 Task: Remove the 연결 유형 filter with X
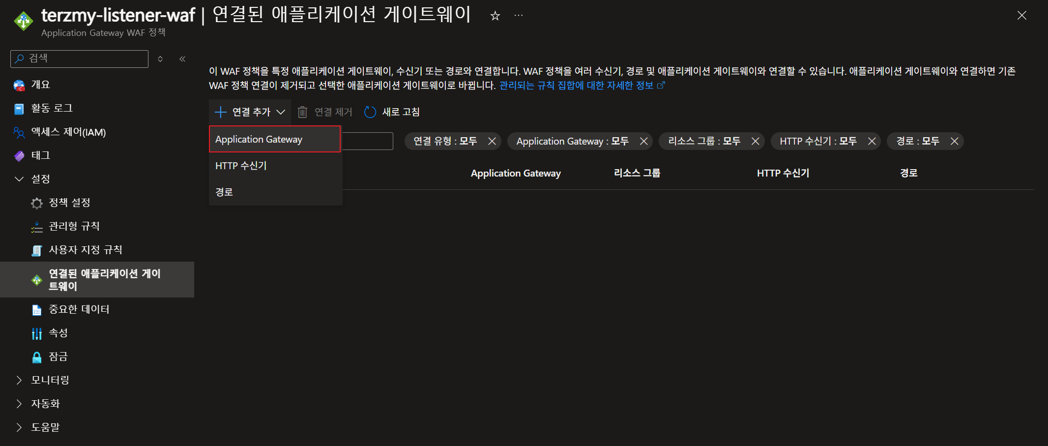coord(492,141)
